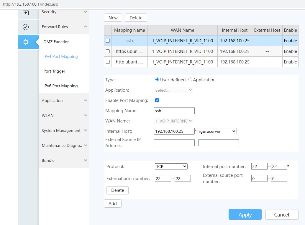Viewport: 305px width, 225px height.
Task: Click the external port end field
Action: pos(183,179)
